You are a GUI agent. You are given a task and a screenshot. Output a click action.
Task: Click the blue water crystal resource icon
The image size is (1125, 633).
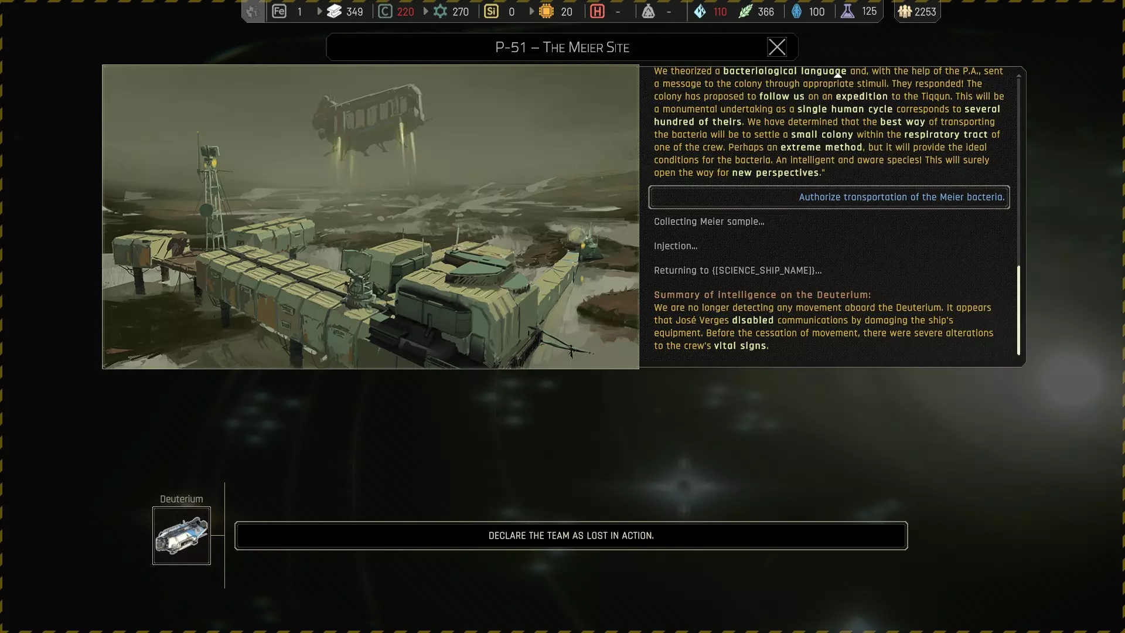(x=700, y=12)
